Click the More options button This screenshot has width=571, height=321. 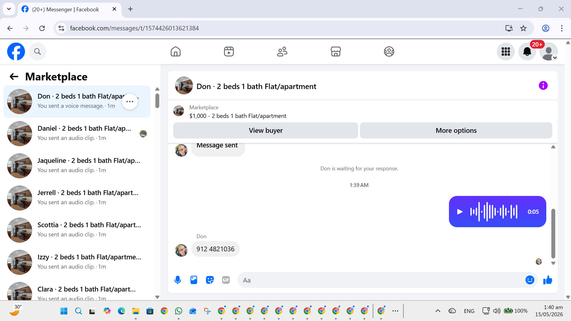[x=456, y=130]
